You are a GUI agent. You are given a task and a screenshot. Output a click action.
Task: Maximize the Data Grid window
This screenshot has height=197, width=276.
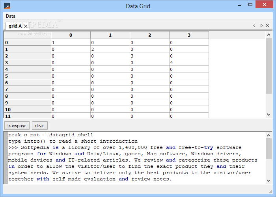coord(250,5)
